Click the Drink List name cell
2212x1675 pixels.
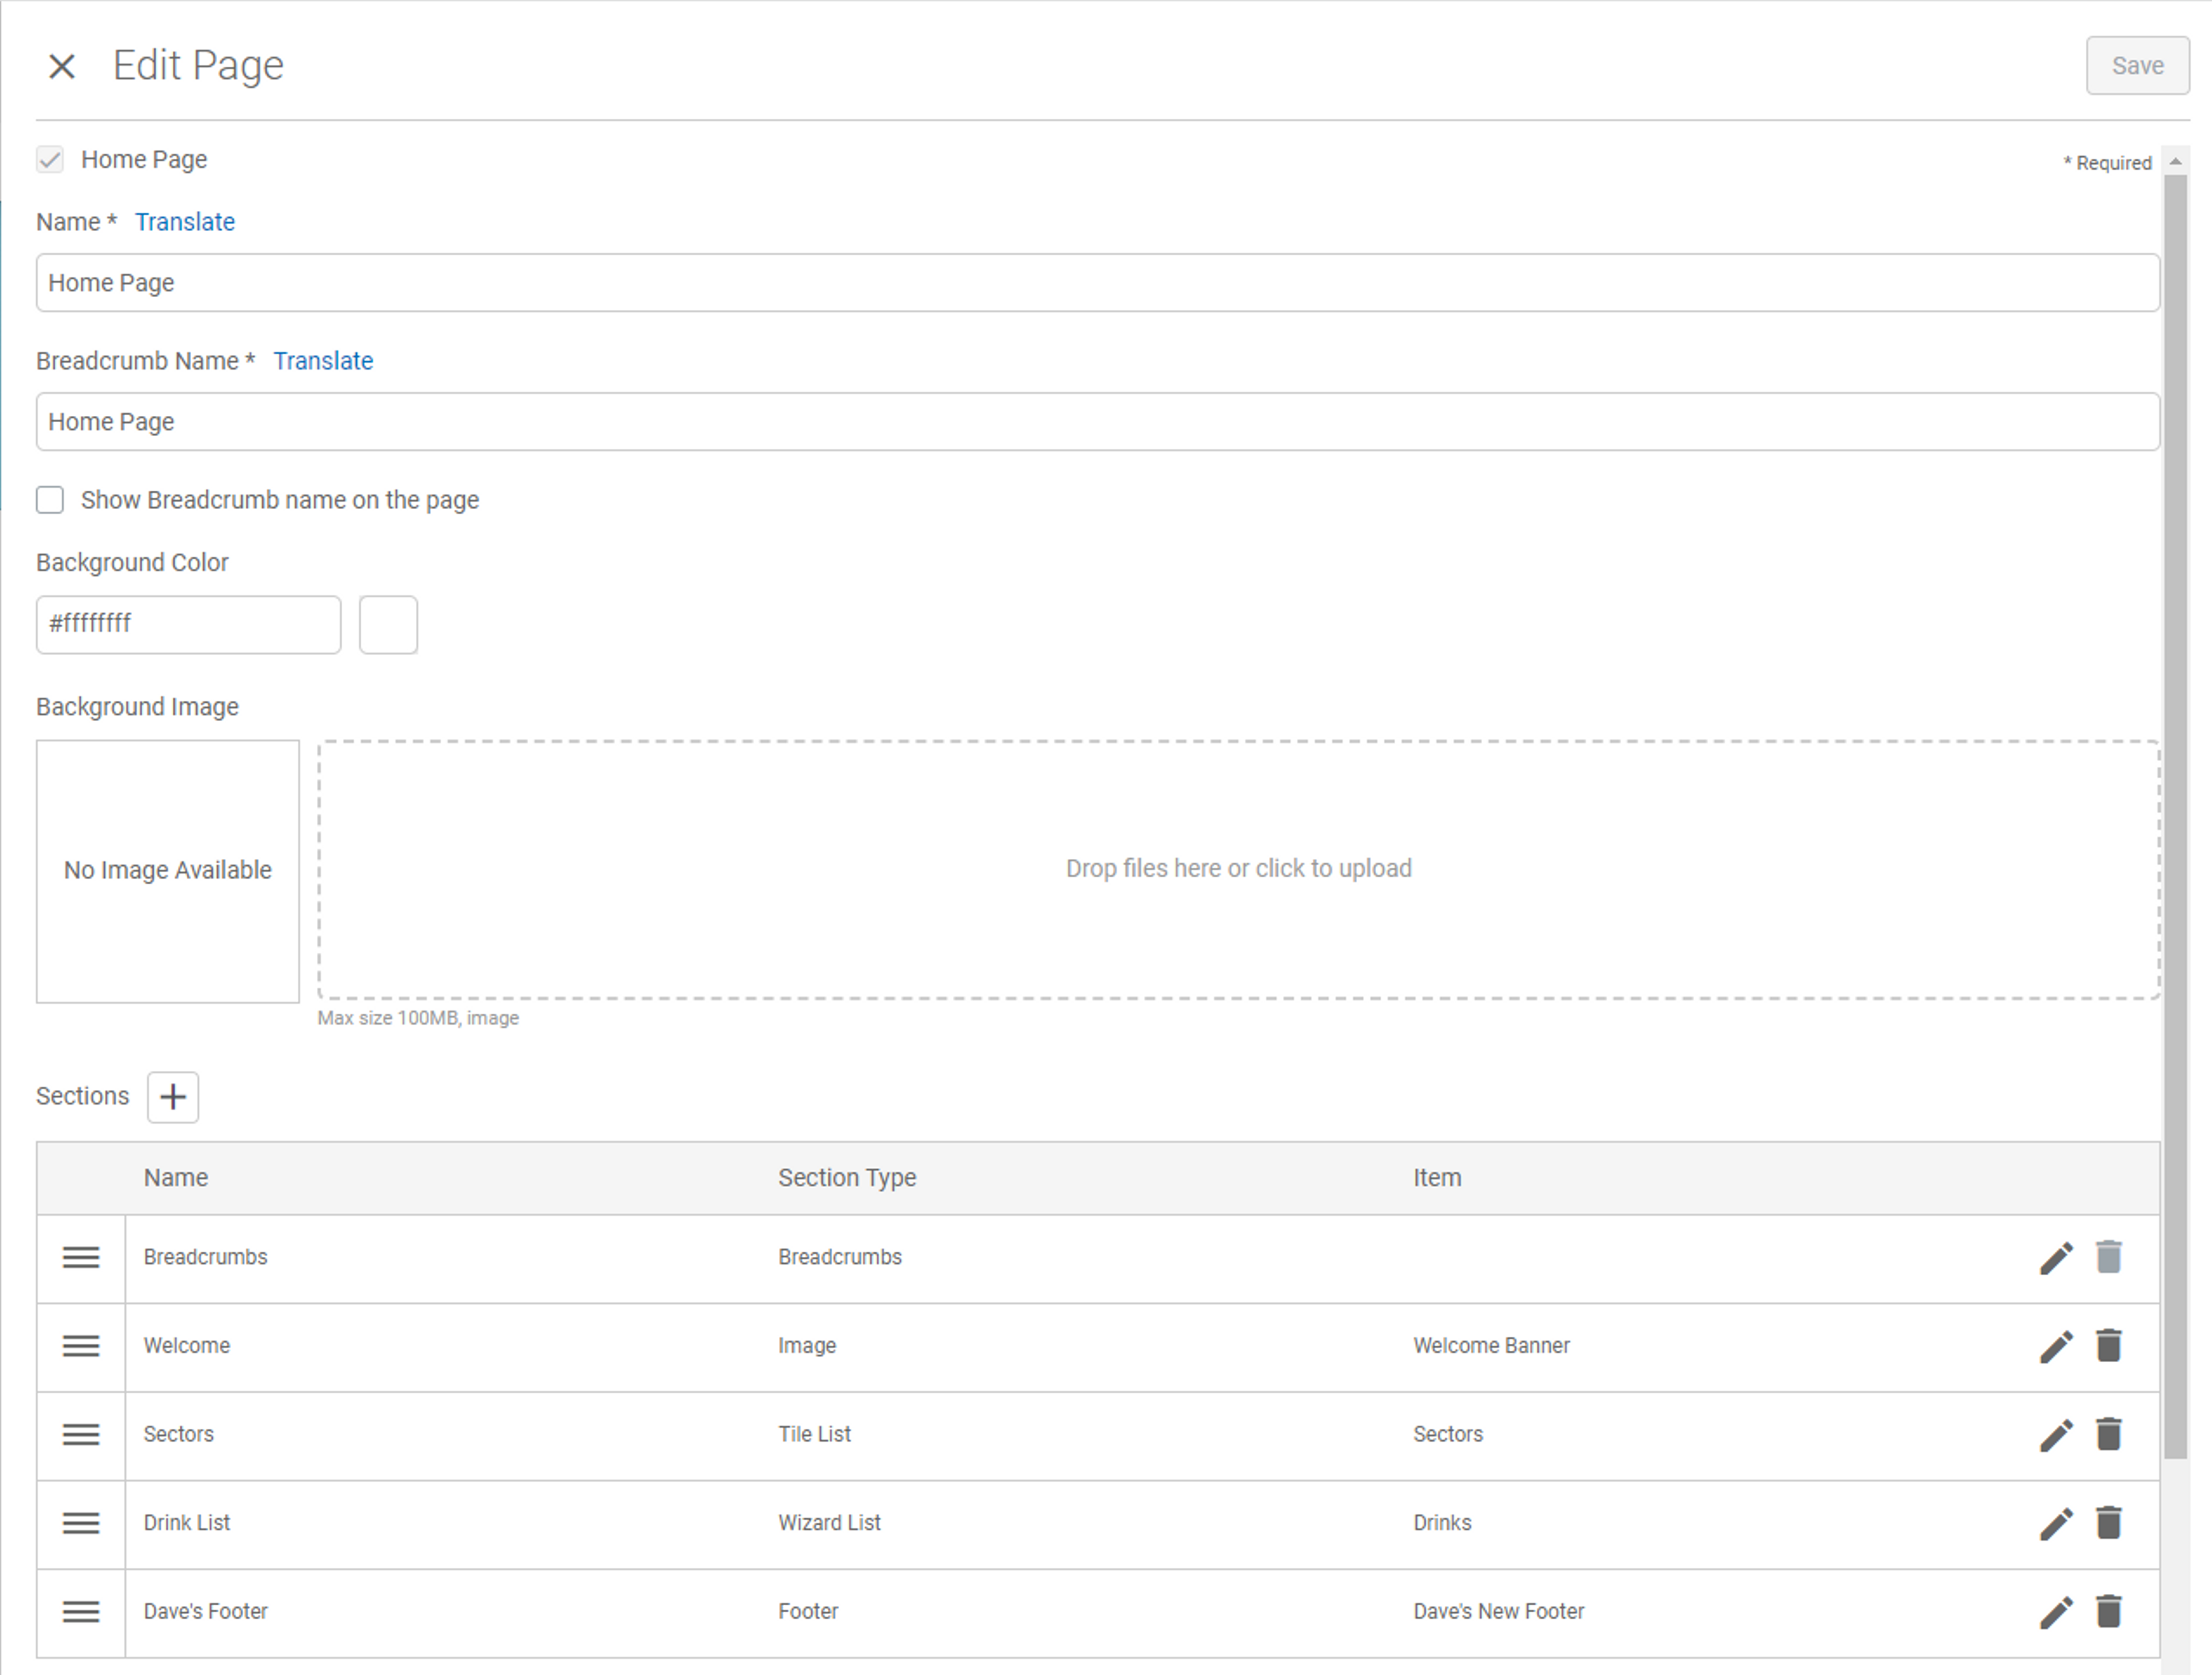coord(187,1523)
